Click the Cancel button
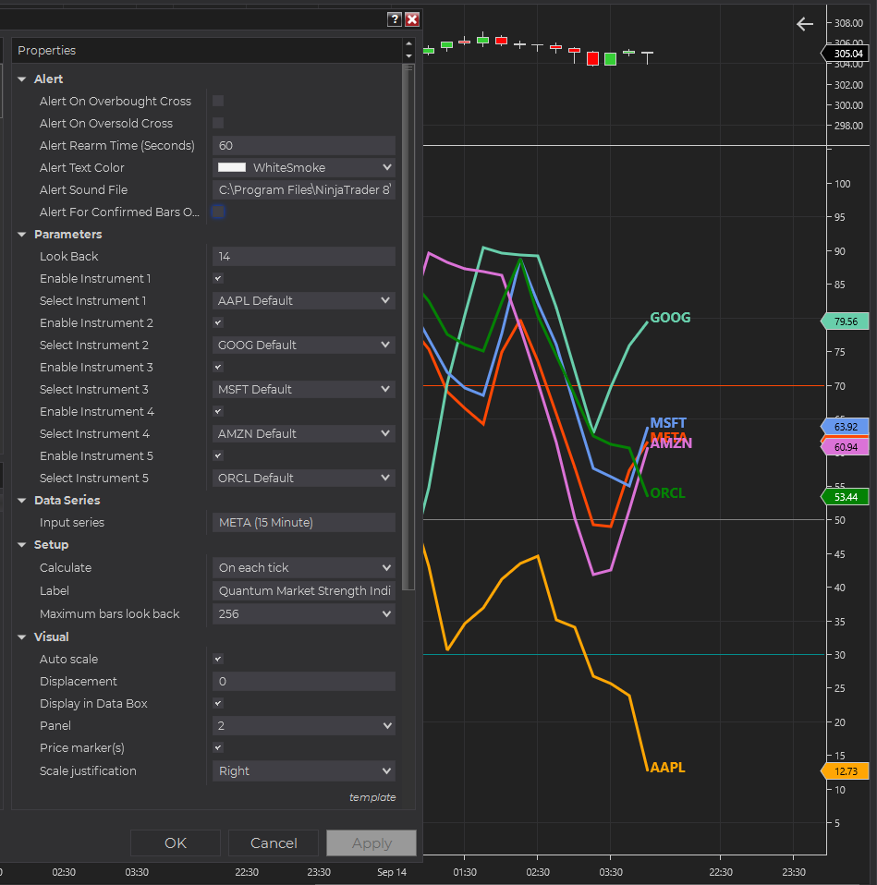This screenshot has height=885, width=877. click(274, 843)
